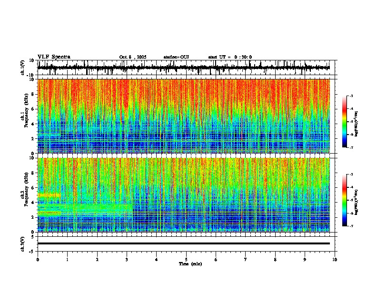This screenshot has height=291, width=377.
Task: Click the ch.2 colorbar log(PSD) unit label
Action: point(357,202)
